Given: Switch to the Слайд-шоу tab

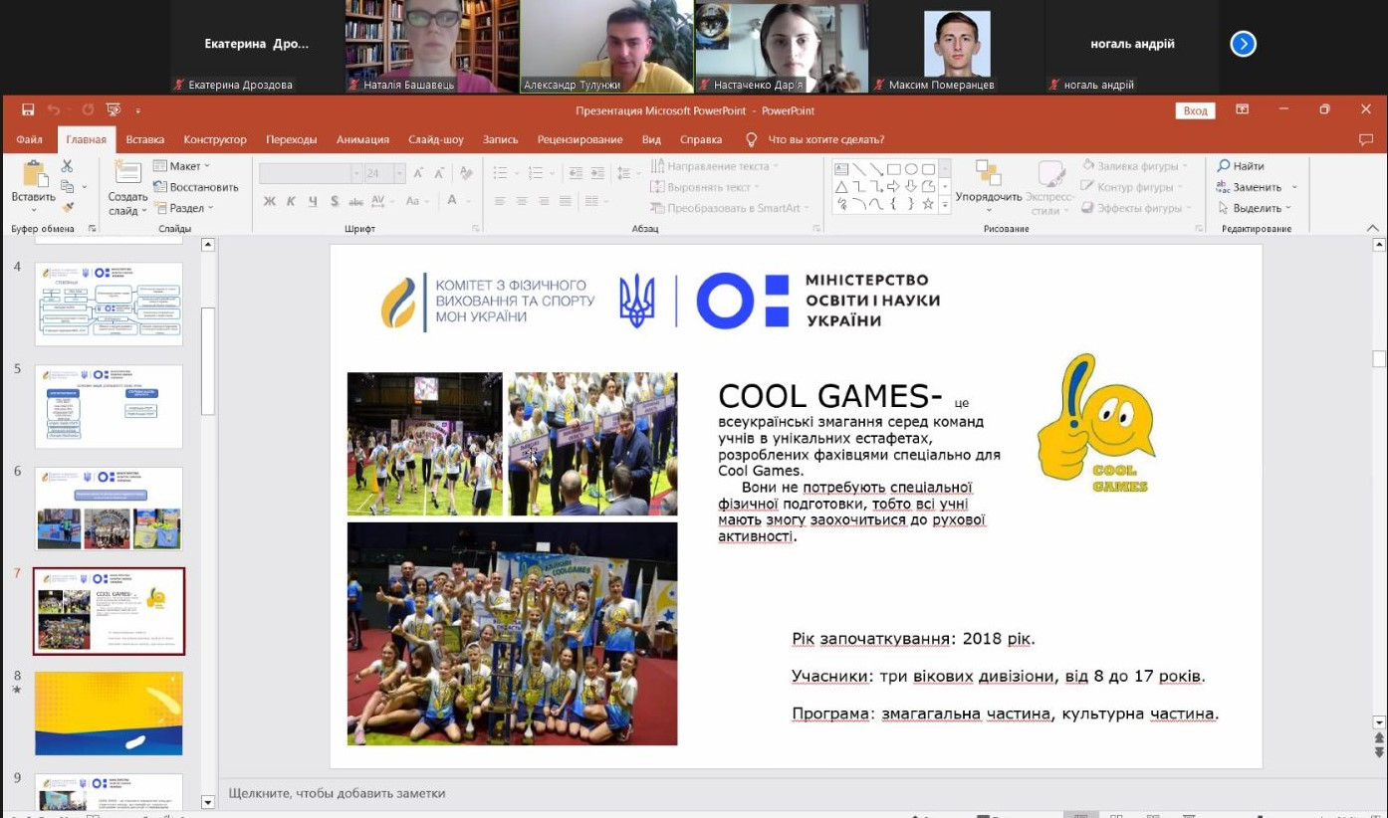Looking at the screenshot, I should tap(435, 139).
